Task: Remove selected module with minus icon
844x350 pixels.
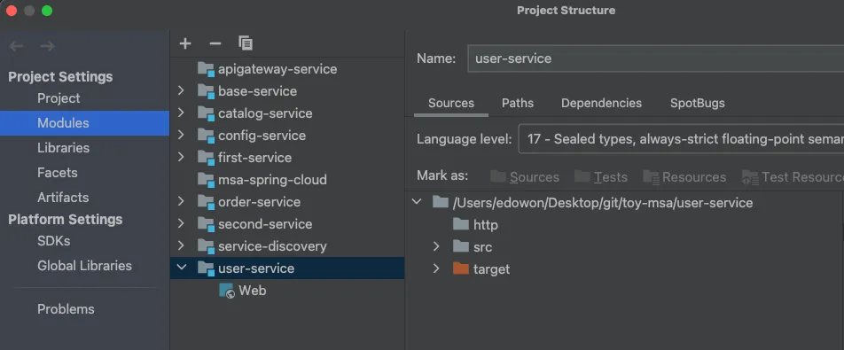Action: (x=215, y=43)
